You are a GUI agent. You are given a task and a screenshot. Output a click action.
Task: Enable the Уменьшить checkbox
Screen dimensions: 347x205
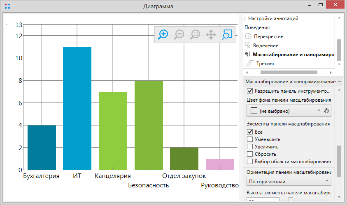pos(249,139)
